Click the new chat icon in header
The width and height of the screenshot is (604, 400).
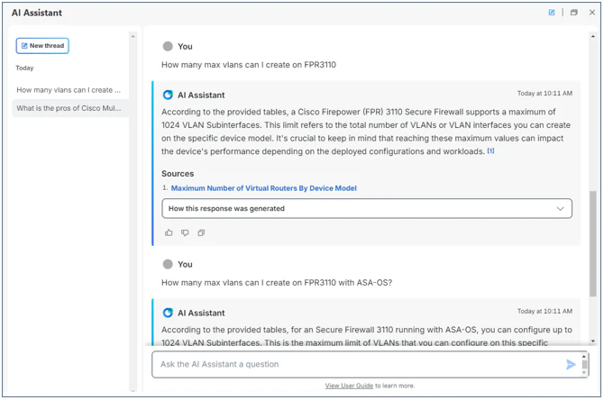click(552, 13)
